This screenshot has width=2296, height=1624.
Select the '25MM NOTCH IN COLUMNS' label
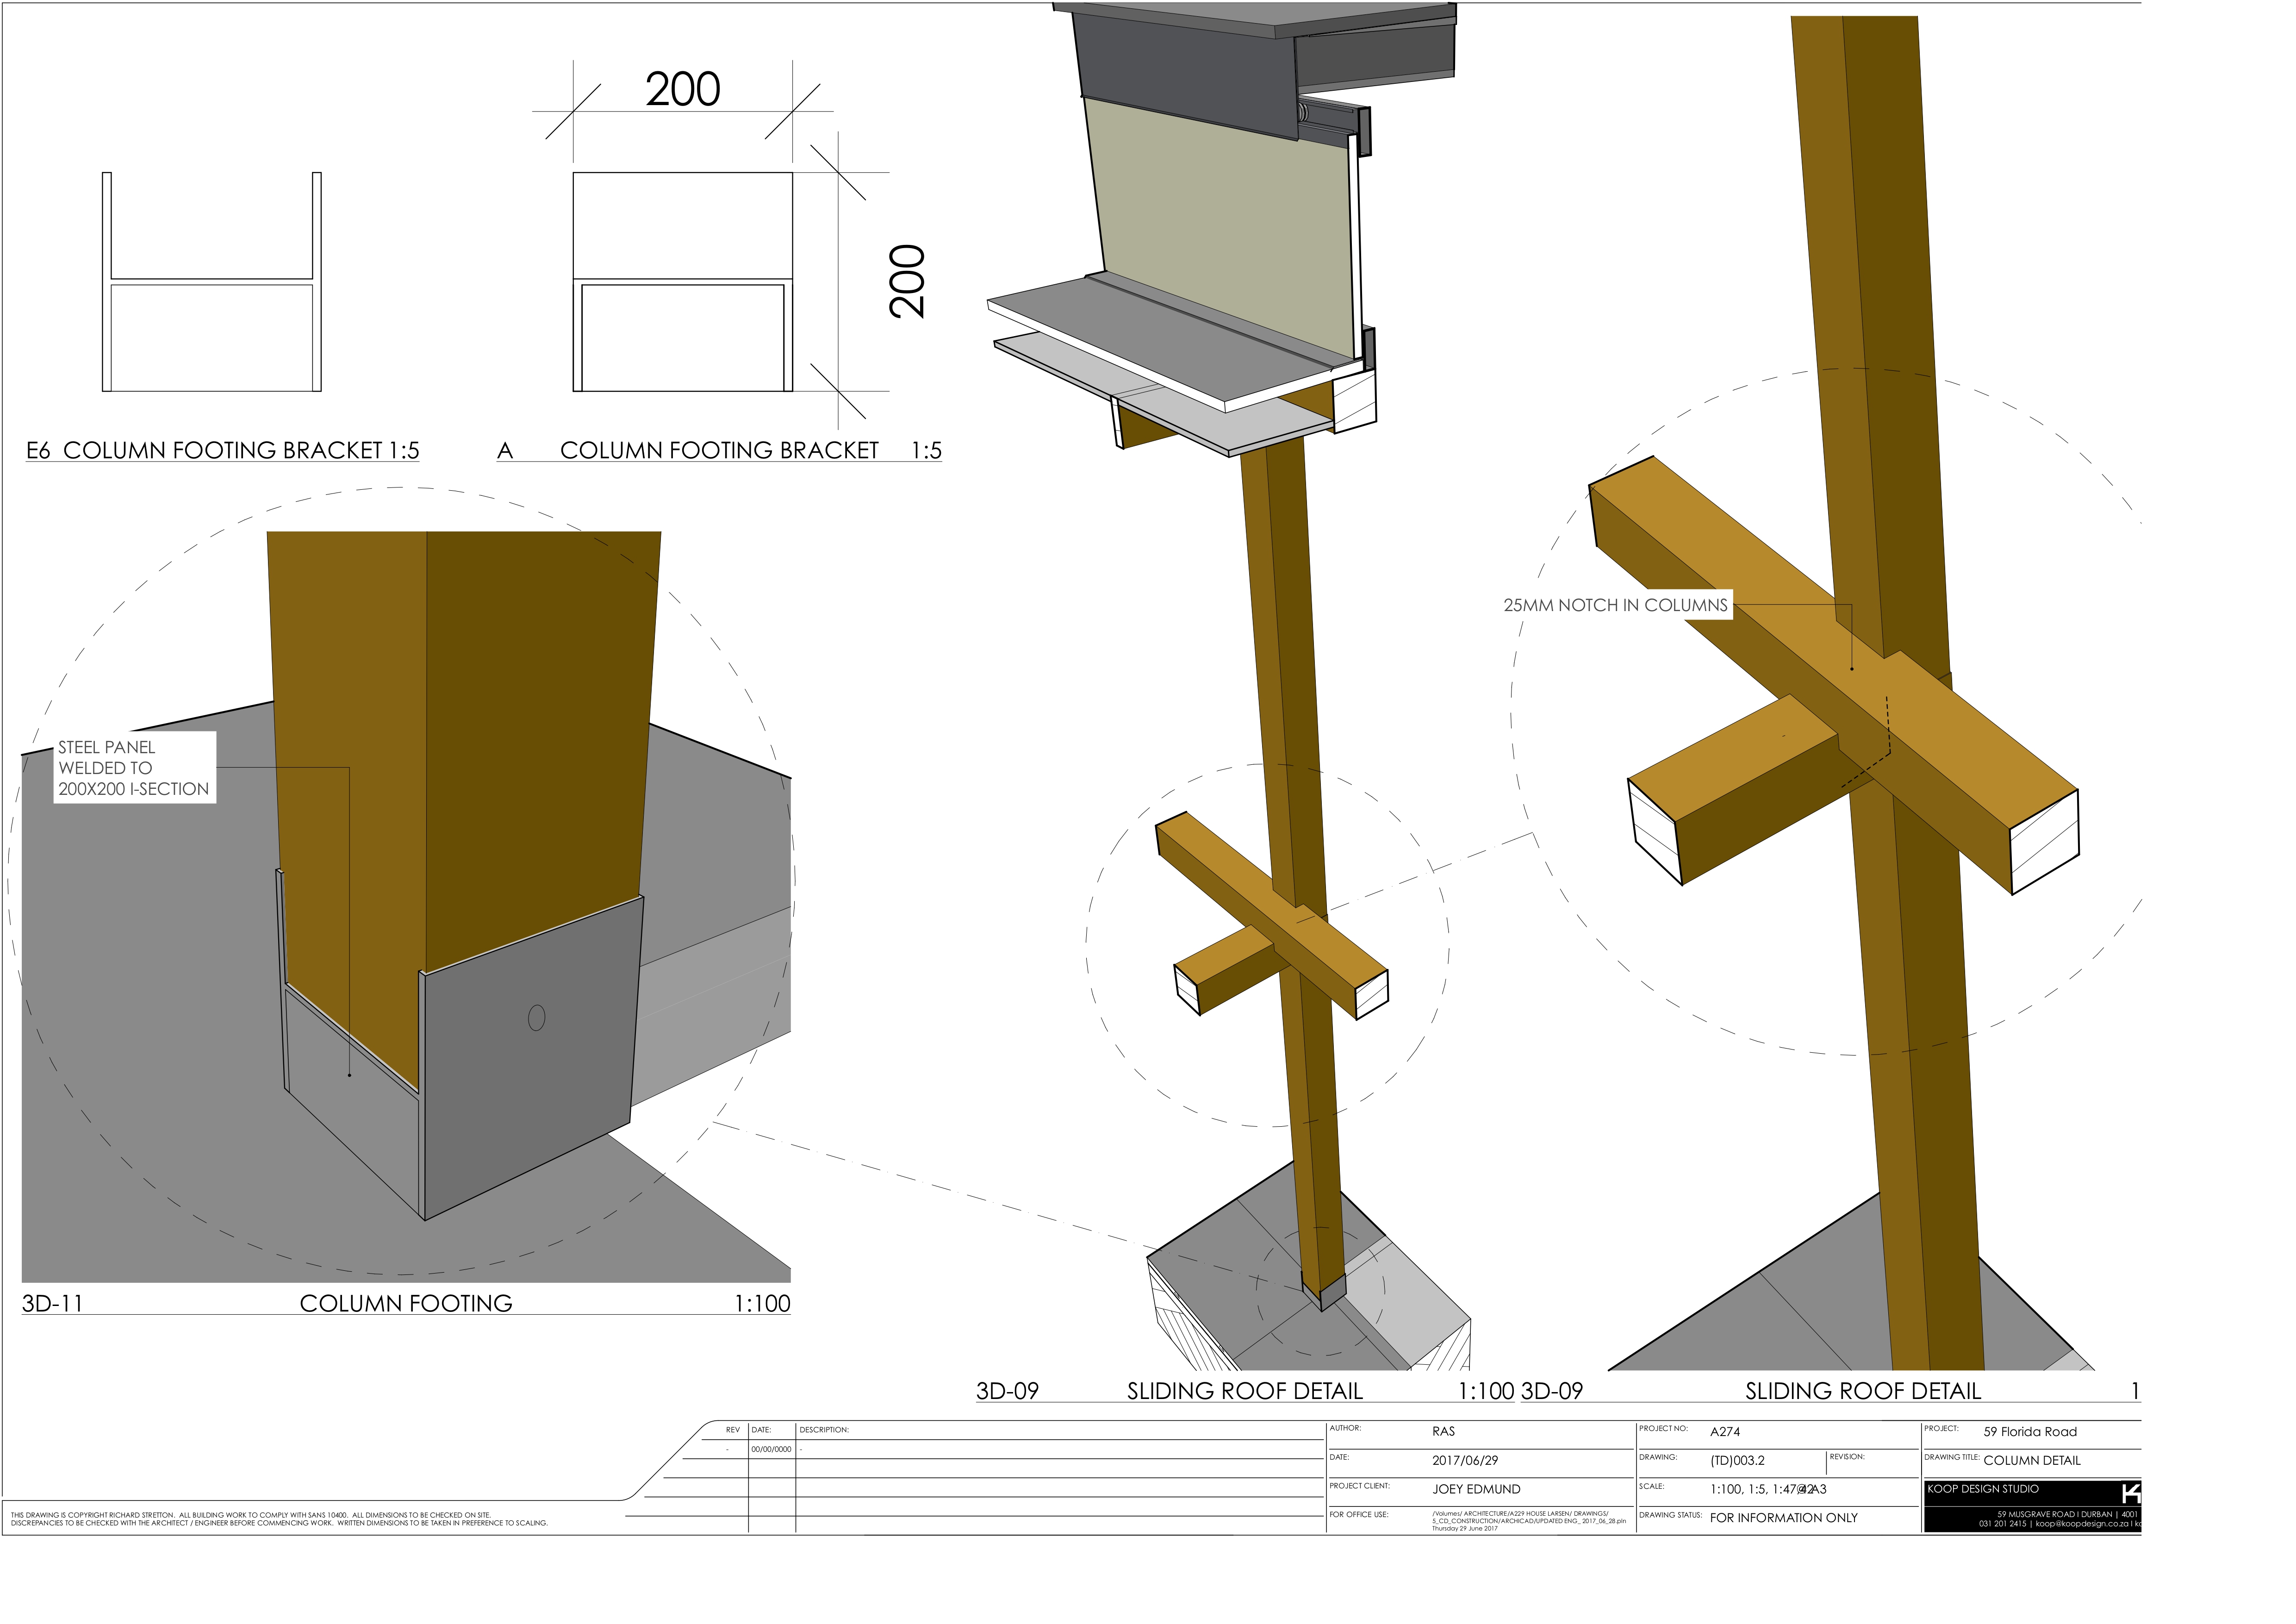[1615, 605]
